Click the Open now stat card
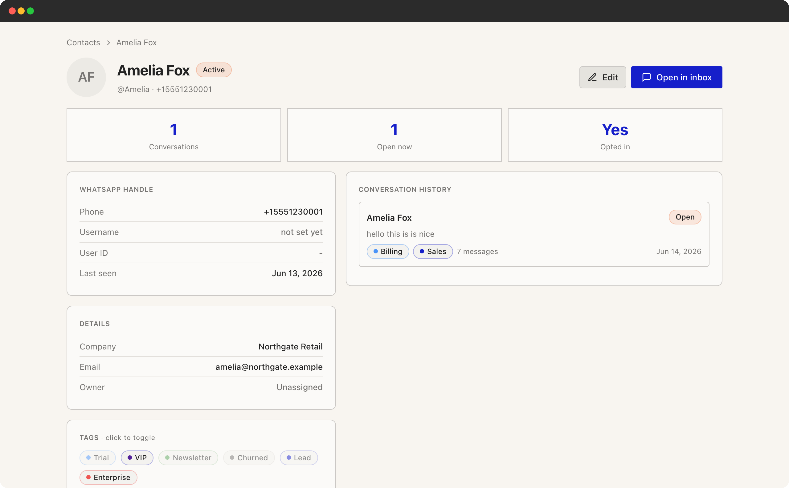The height and width of the screenshot is (488, 789). pyautogui.click(x=394, y=135)
